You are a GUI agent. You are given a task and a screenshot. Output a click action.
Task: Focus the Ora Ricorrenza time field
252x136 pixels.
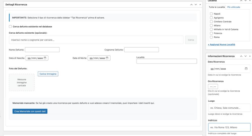coord(213,87)
